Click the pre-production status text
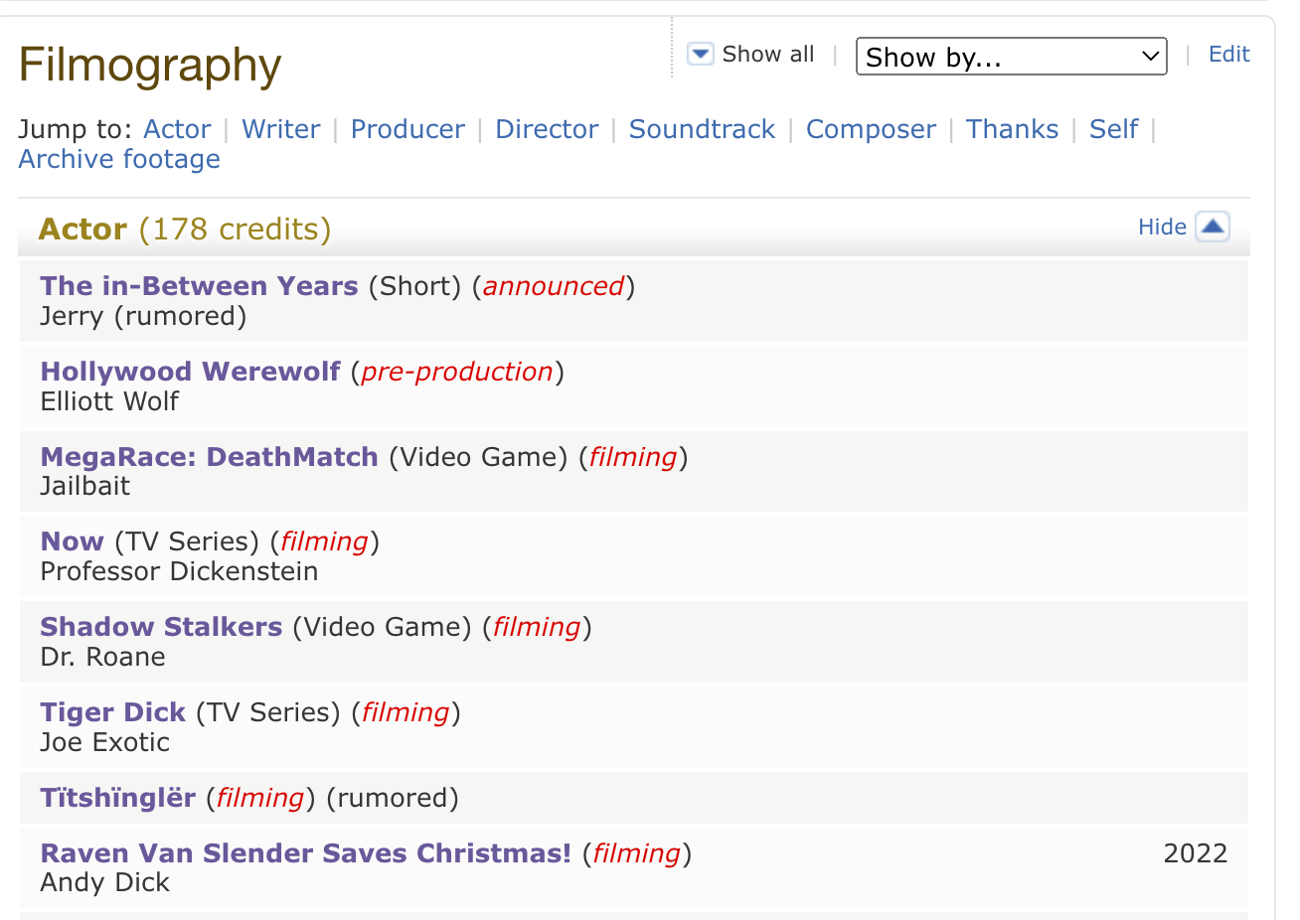The image size is (1300, 920). 457,372
